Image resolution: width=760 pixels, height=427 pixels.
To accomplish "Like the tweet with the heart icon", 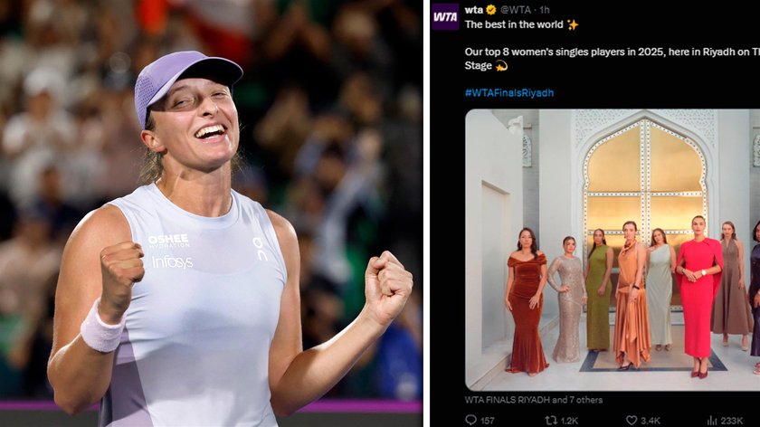I will (632, 420).
